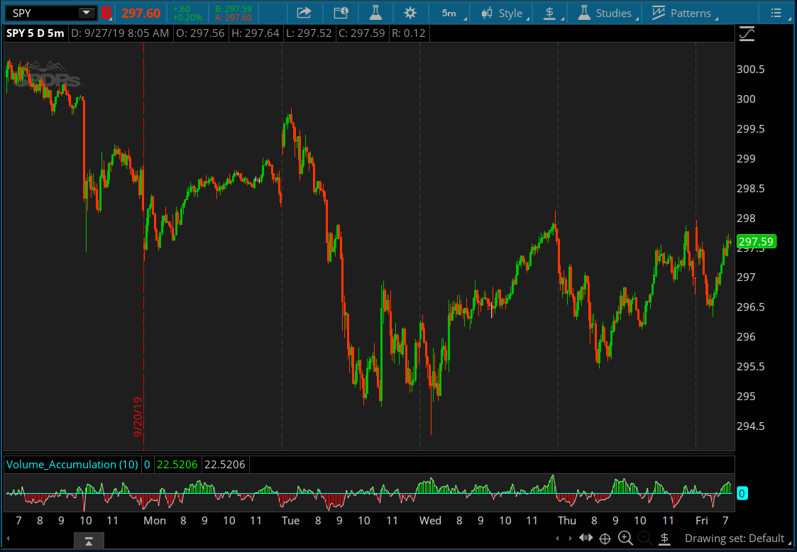Image resolution: width=797 pixels, height=552 pixels.
Task: Open the Patterns menu
Action: pyautogui.click(x=682, y=13)
